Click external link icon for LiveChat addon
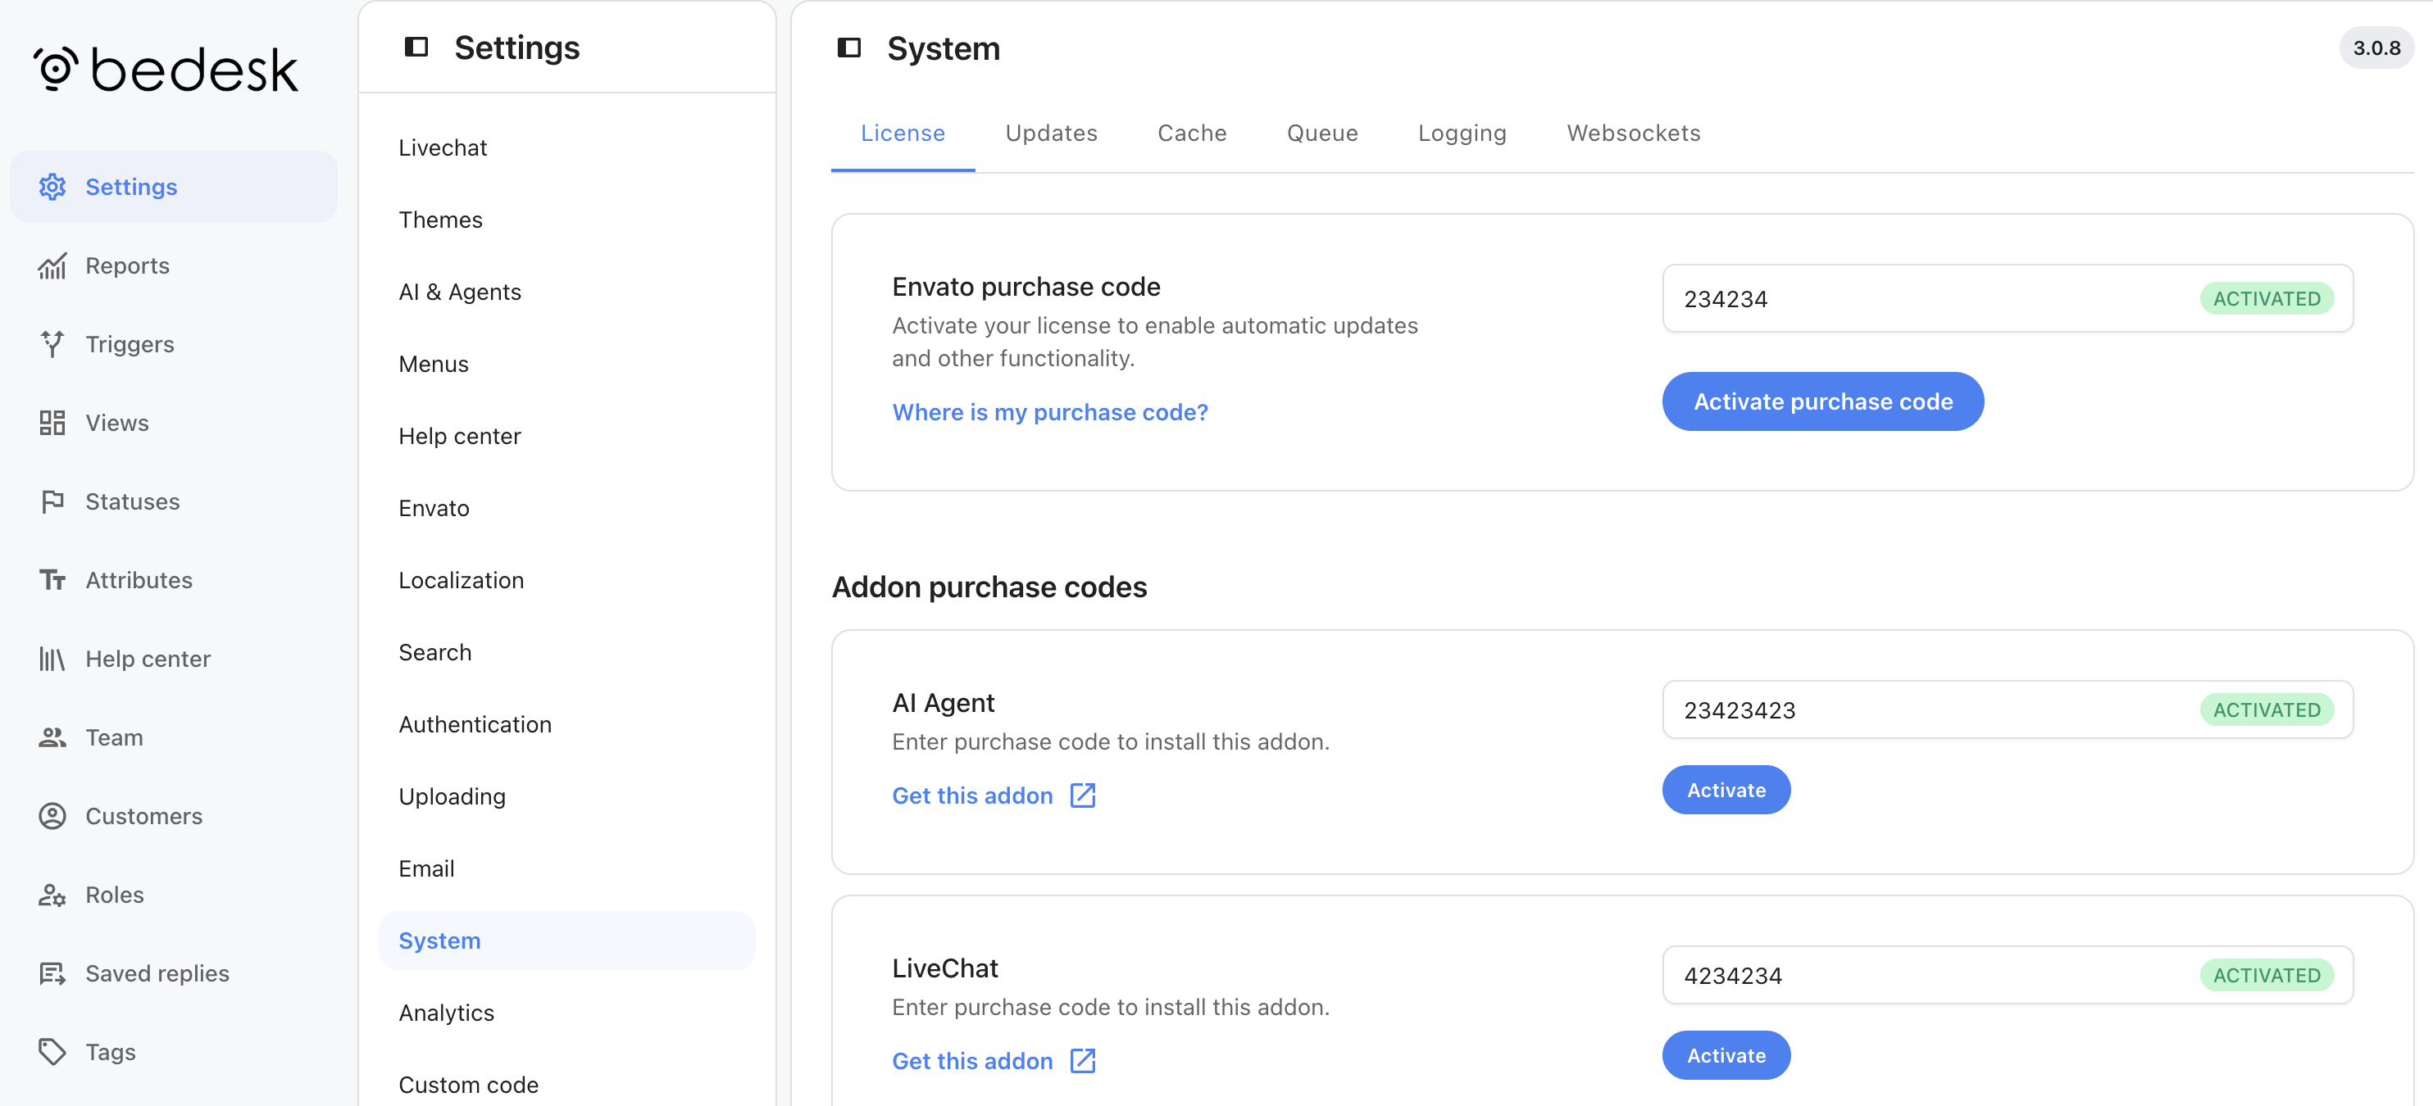Image resolution: width=2433 pixels, height=1106 pixels. (1082, 1061)
